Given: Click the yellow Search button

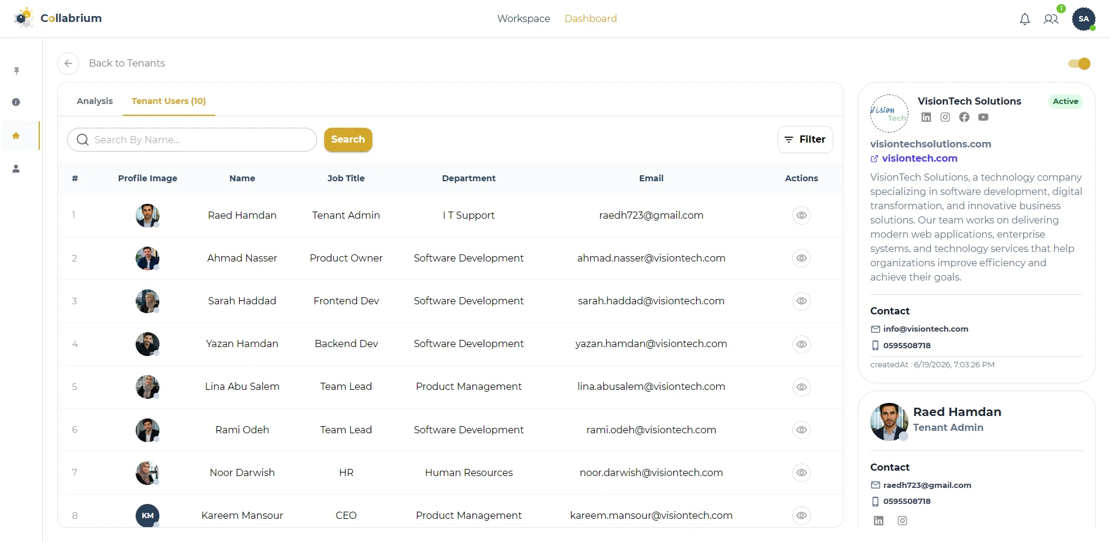Looking at the screenshot, I should pos(348,140).
